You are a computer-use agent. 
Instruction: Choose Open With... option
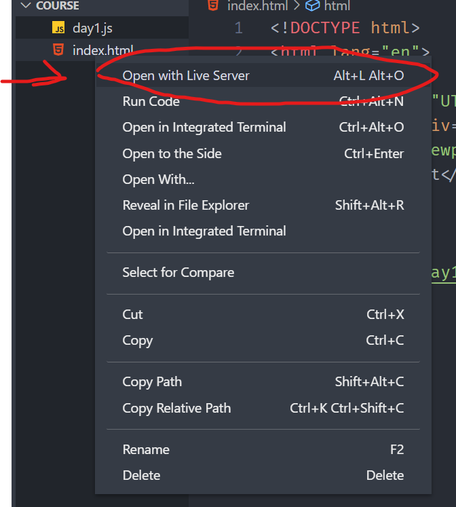263,179
